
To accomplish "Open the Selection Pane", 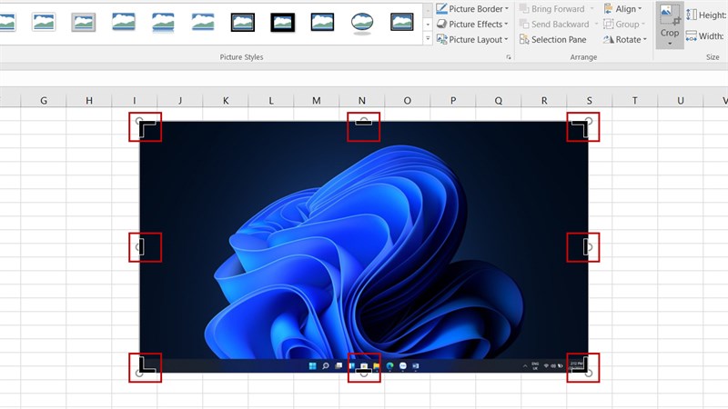I will (x=552, y=39).
